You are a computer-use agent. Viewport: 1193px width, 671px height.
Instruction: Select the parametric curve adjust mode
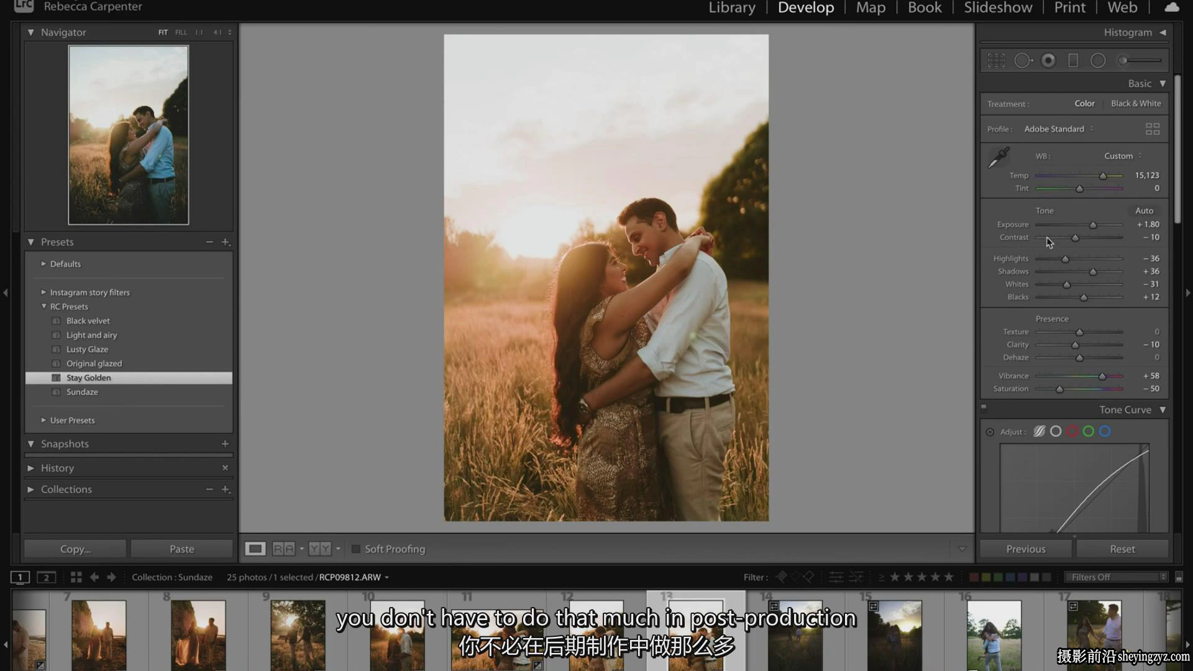tap(1039, 431)
